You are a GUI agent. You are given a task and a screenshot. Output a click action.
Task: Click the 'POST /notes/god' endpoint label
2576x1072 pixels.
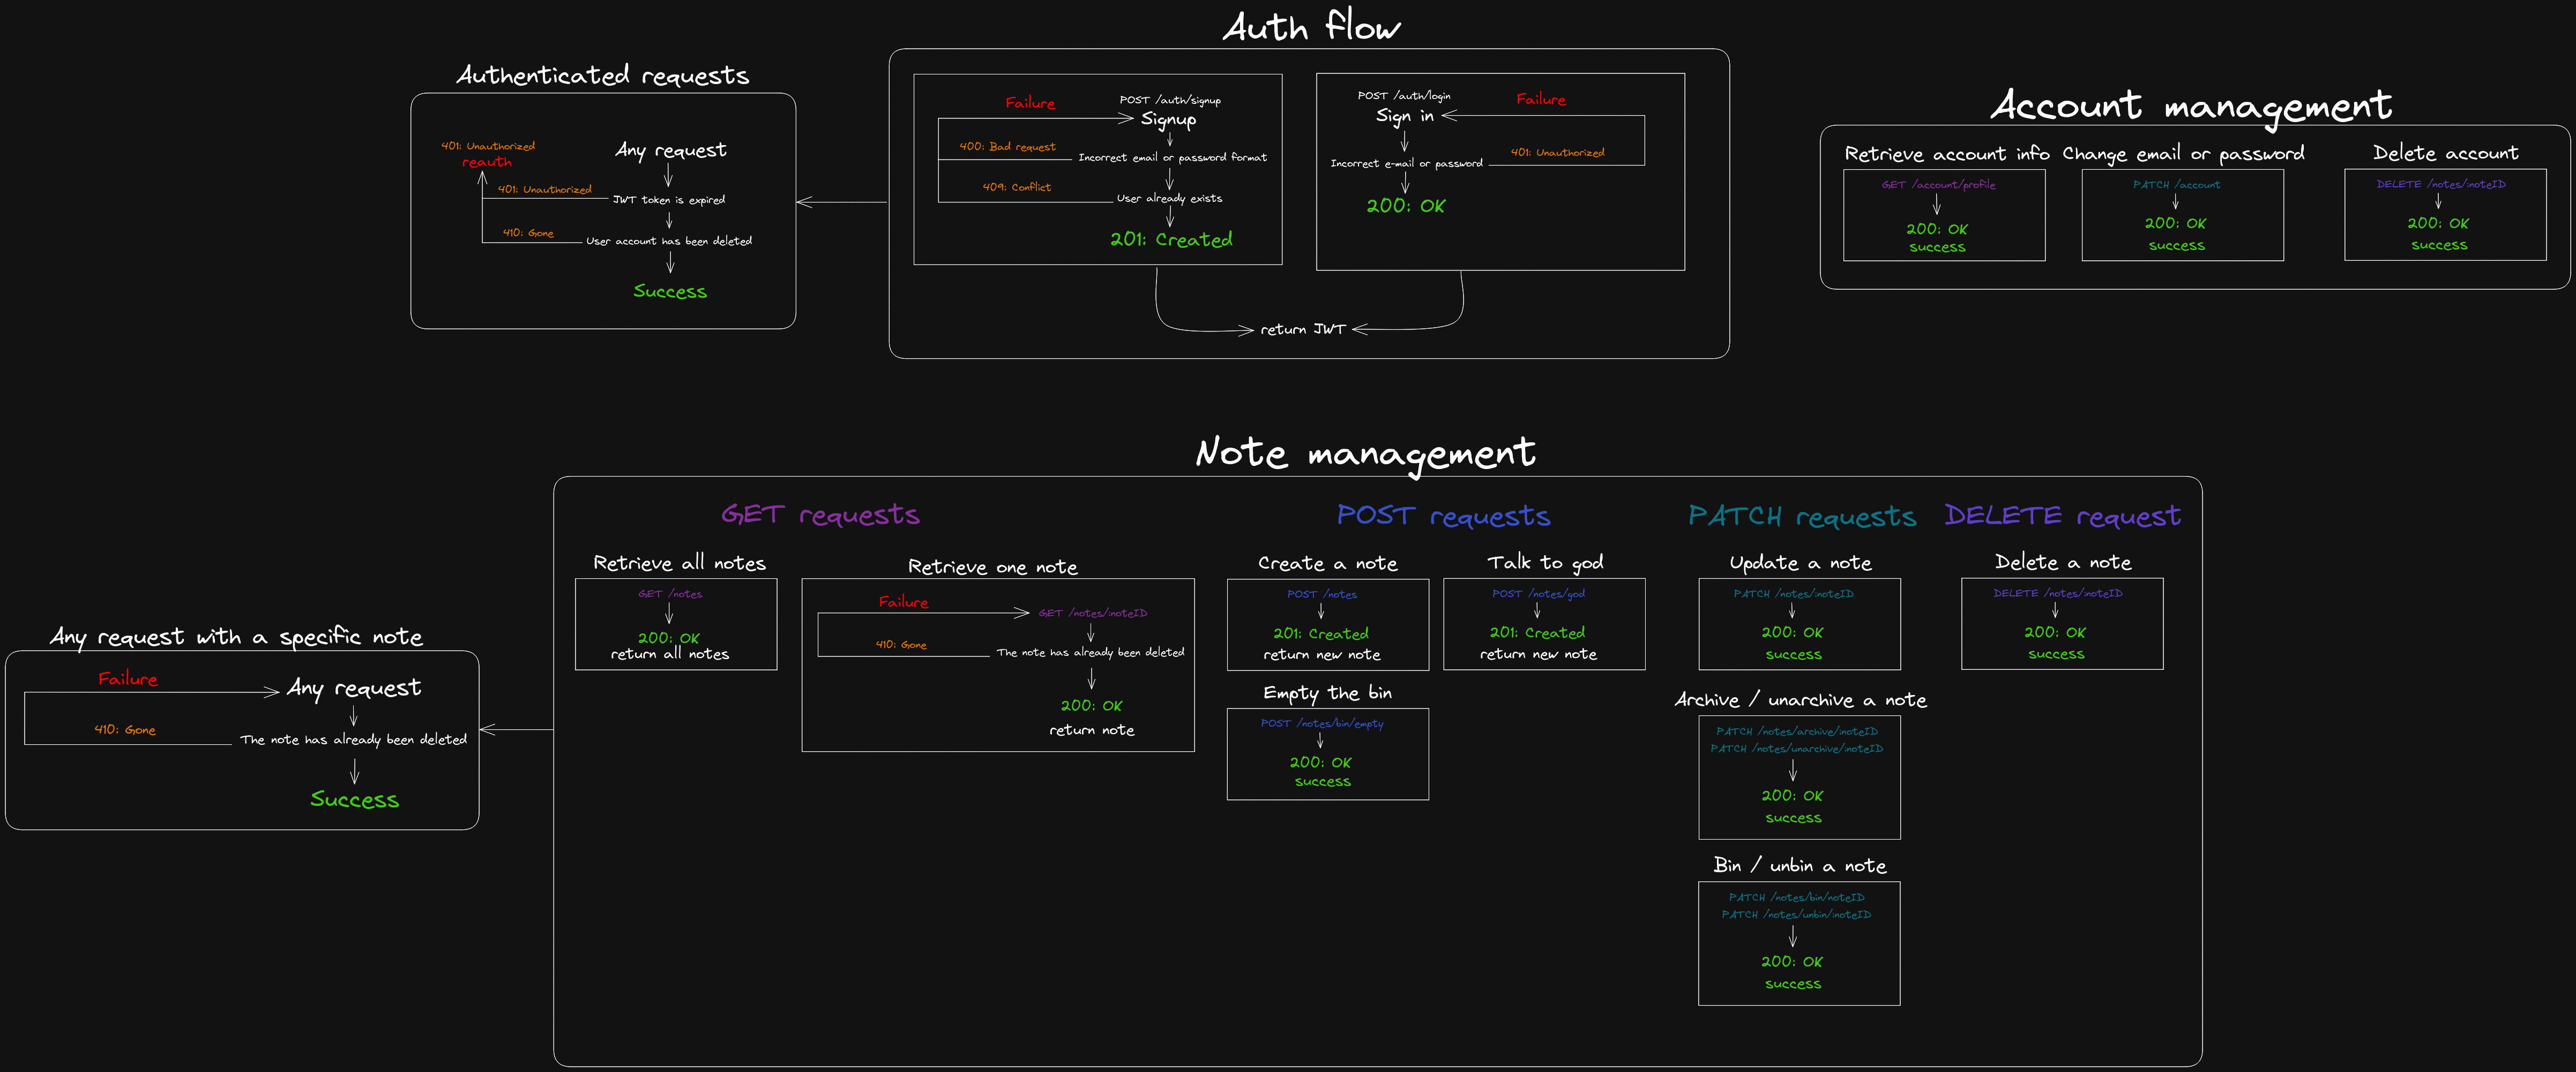[1538, 593]
